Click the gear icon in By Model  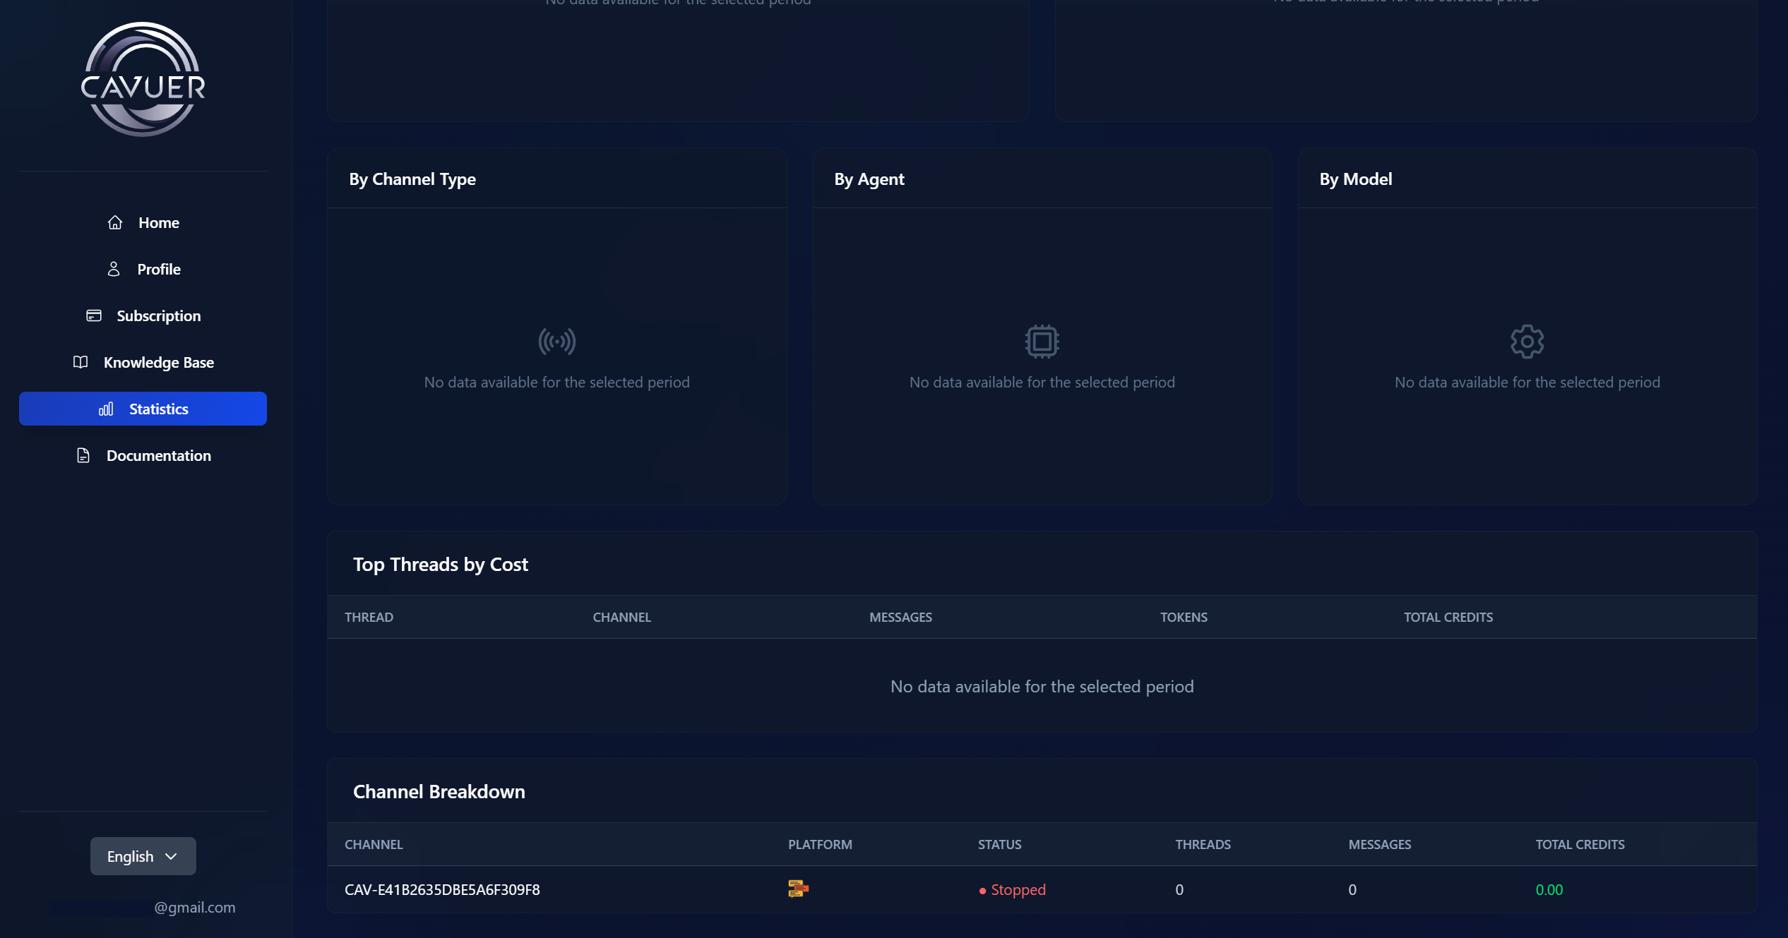pos(1527,342)
